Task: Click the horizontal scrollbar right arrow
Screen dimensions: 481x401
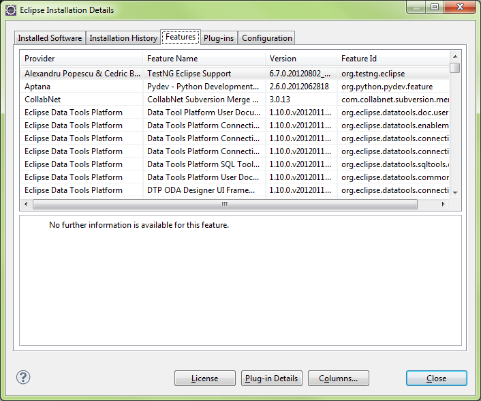Action: pyautogui.click(x=443, y=204)
